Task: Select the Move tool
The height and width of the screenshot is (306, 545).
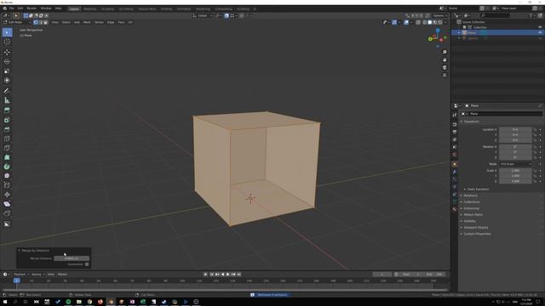Action: [x=7, y=53]
